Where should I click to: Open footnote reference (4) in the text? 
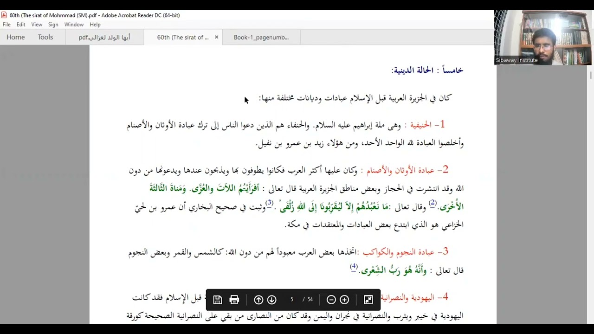354,267
